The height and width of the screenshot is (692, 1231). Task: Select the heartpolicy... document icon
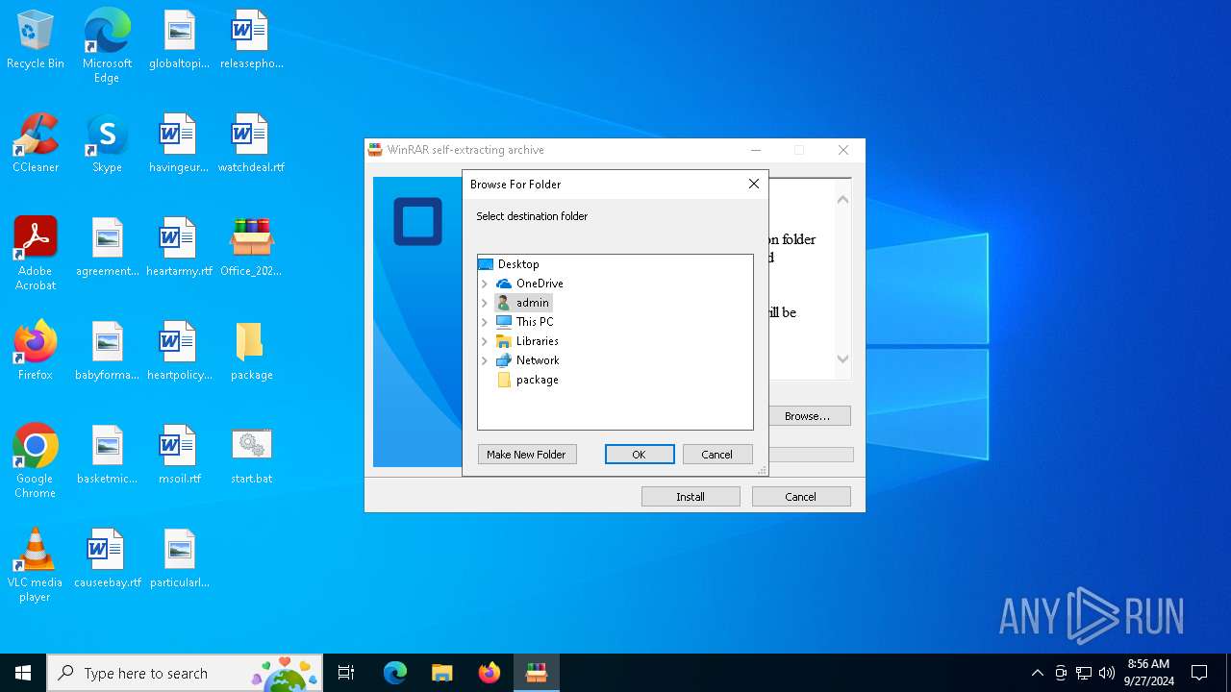[x=179, y=352]
